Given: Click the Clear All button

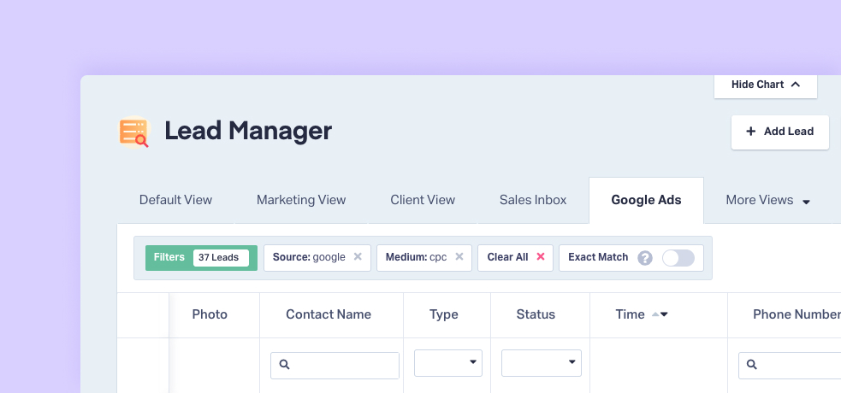Looking at the screenshot, I should [515, 257].
